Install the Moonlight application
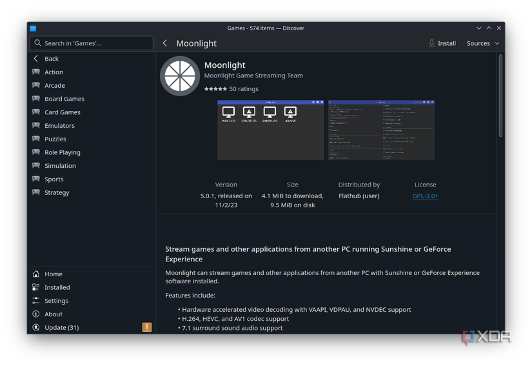 pyautogui.click(x=442, y=43)
